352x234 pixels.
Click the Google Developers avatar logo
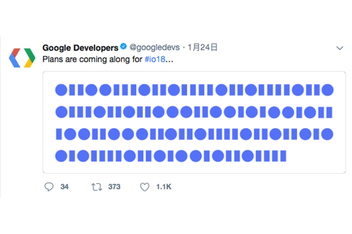click(x=22, y=57)
